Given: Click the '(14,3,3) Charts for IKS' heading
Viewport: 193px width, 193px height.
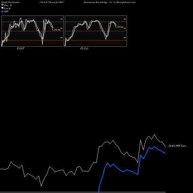Looking at the screenshot, I should [51, 2].
